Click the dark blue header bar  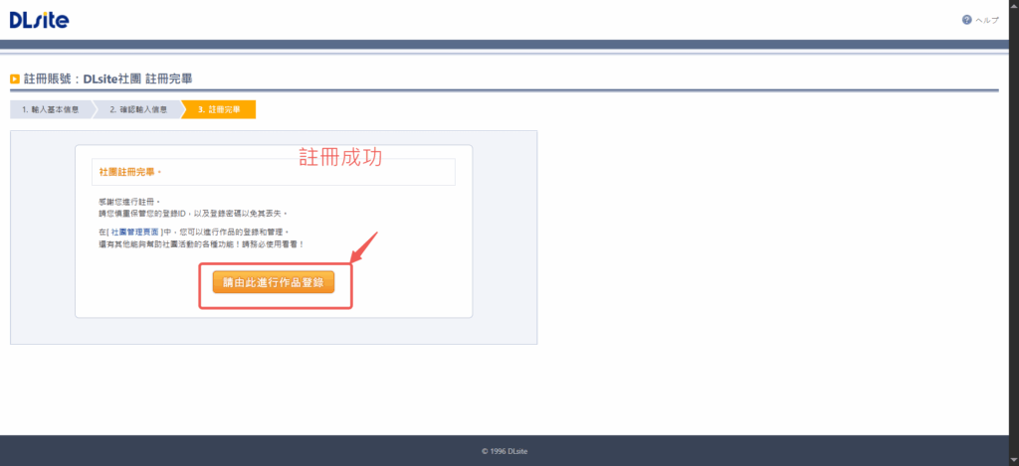tap(498, 45)
